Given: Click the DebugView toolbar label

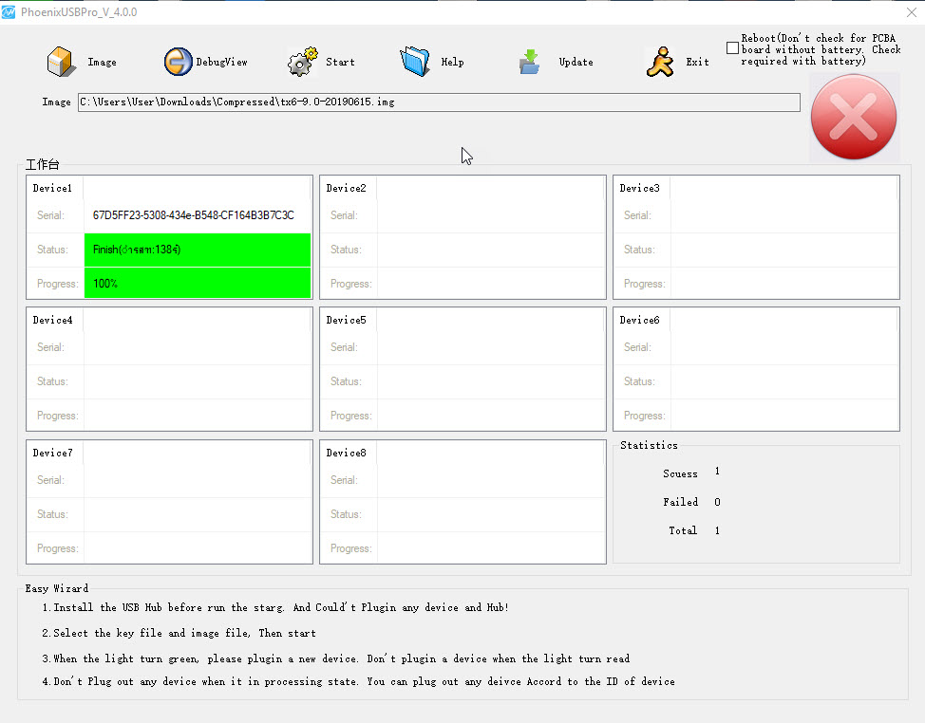Looking at the screenshot, I should tap(222, 62).
